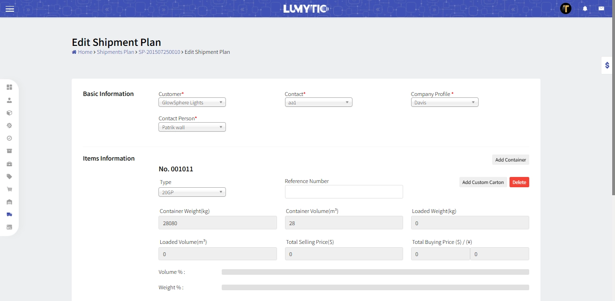
Task: Click into the Reference Number field
Action: (344, 192)
